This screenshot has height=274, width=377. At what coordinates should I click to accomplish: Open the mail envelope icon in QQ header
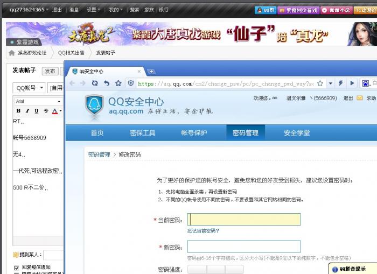(x=360, y=98)
